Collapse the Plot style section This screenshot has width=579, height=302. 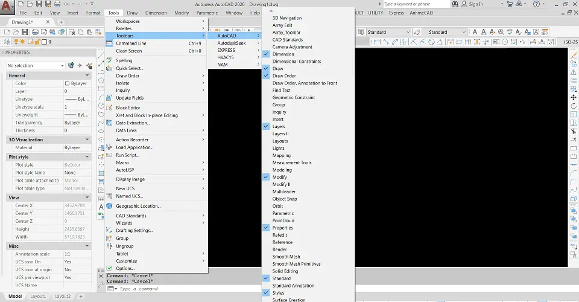(87, 156)
